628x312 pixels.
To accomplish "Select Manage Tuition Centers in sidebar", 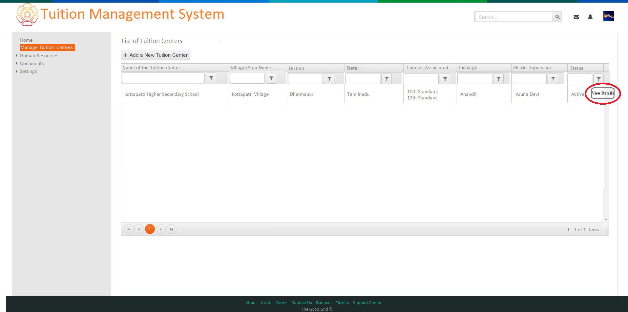I will point(47,48).
